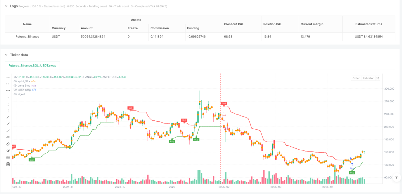
Task: Collapse the Logs section
Action: point(6,6)
